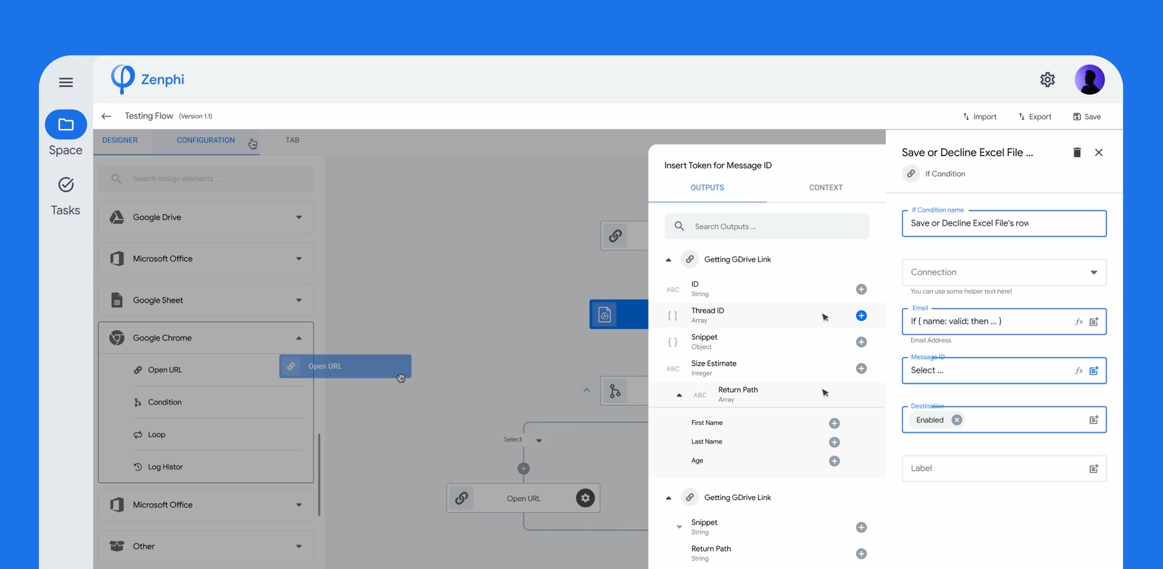This screenshot has height=569, width=1163.
Task: Open the Select dropdown on canvas
Action: tap(523, 440)
